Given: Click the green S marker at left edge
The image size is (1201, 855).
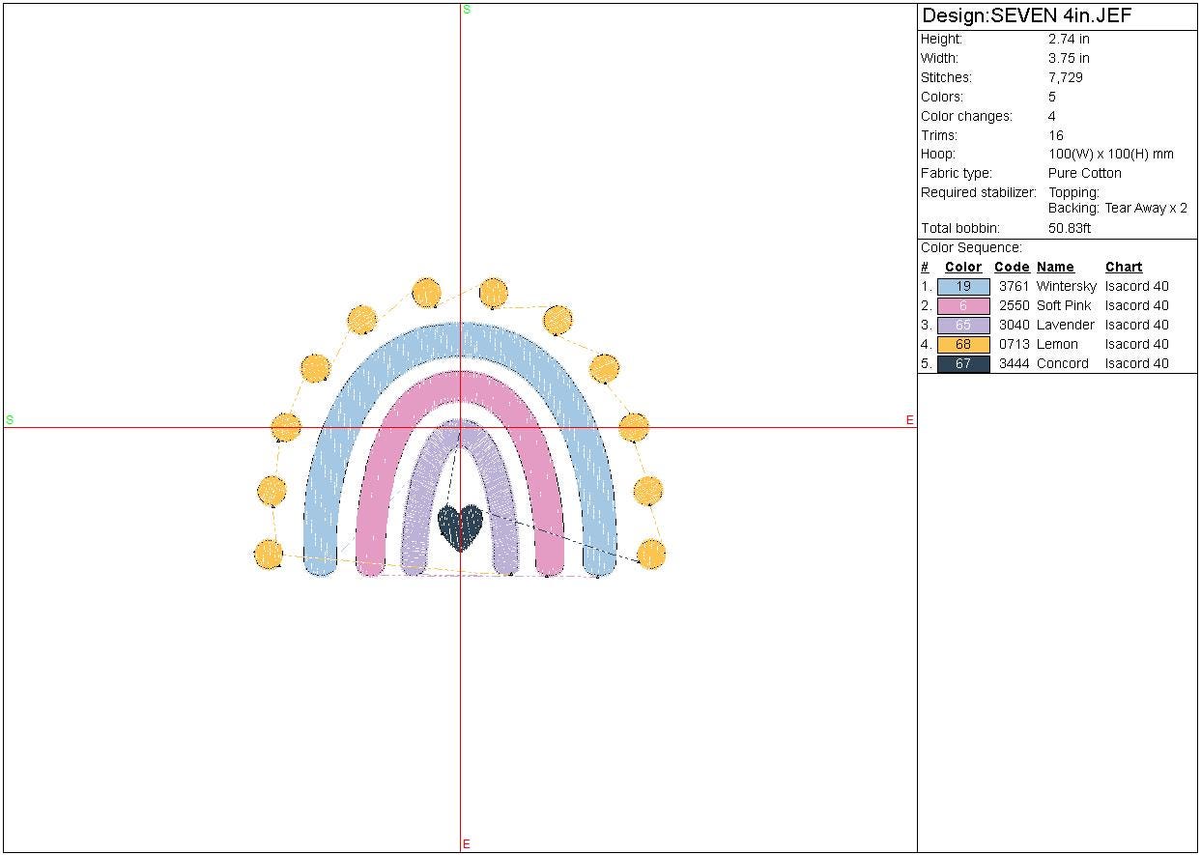Looking at the screenshot, I should point(10,420).
